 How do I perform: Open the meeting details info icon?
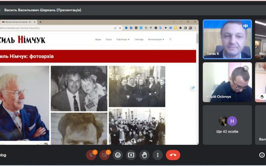[262, 155]
